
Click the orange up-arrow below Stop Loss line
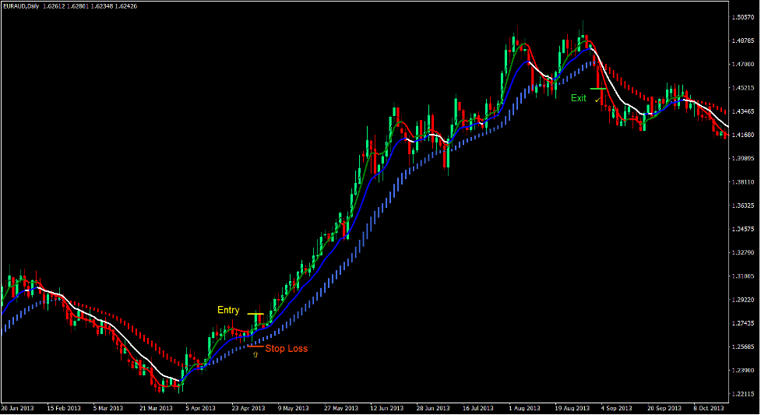(x=255, y=354)
